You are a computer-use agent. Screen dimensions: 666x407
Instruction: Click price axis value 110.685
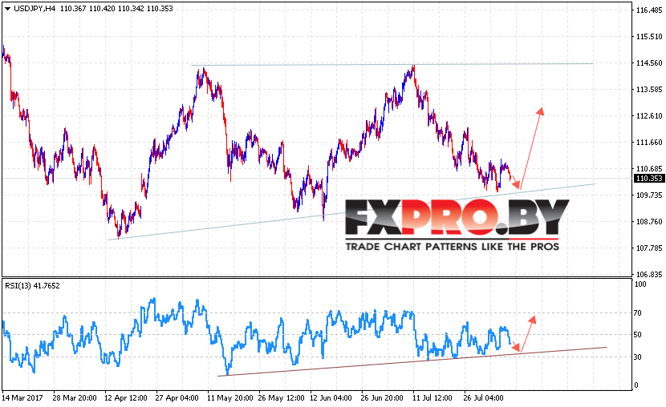point(649,169)
